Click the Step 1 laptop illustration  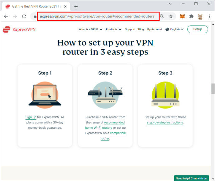pos(45,95)
